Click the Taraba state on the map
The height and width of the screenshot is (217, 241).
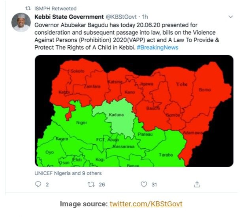click(166, 154)
